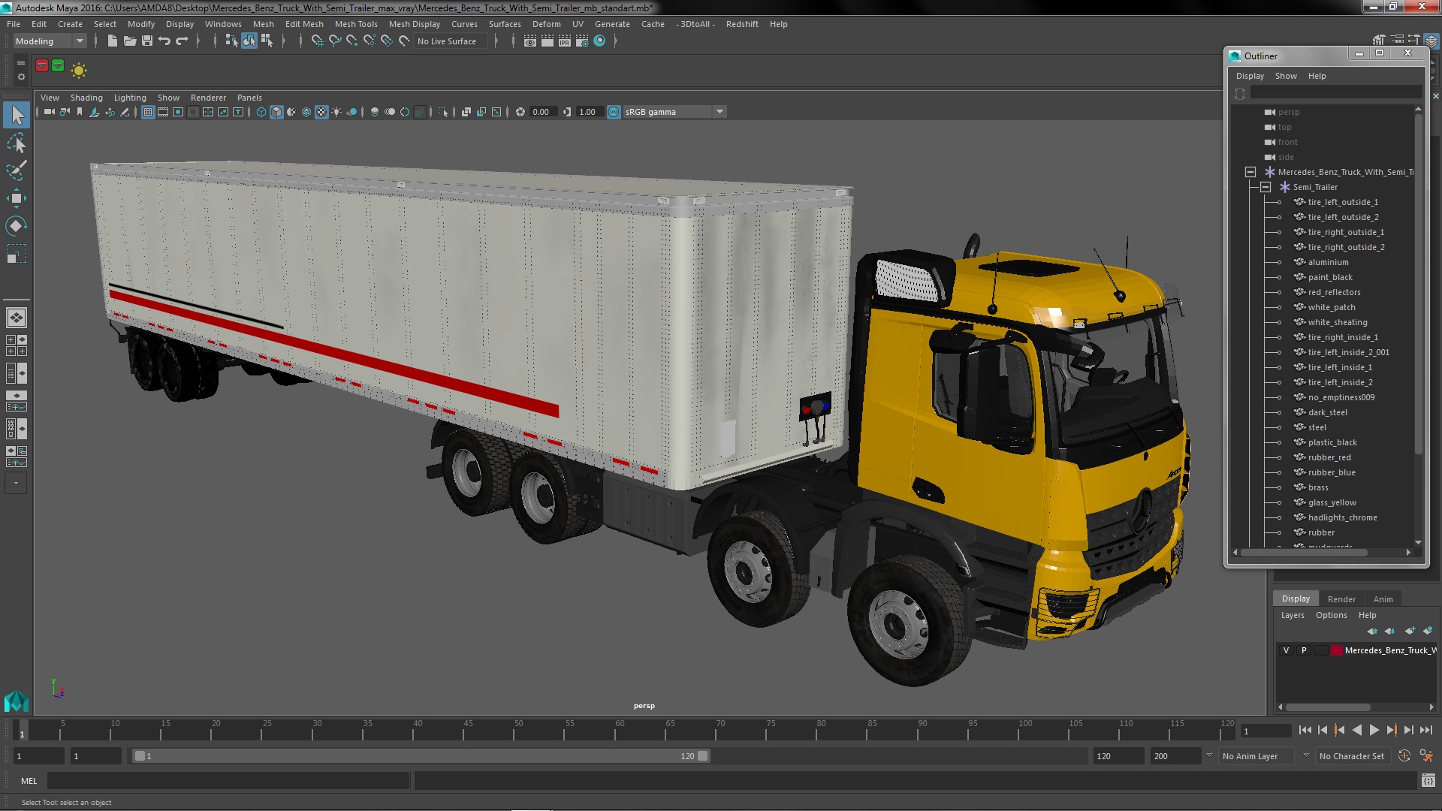Click the Snap to curves icon
The width and height of the screenshot is (1442, 811).
[x=335, y=41]
